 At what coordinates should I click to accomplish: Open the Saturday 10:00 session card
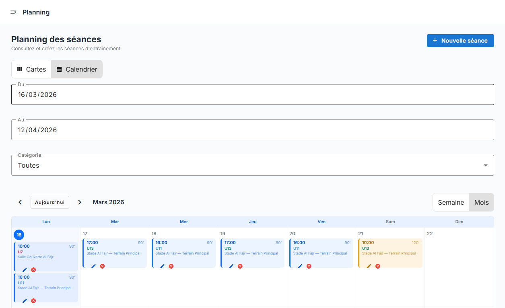click(390, 248)
